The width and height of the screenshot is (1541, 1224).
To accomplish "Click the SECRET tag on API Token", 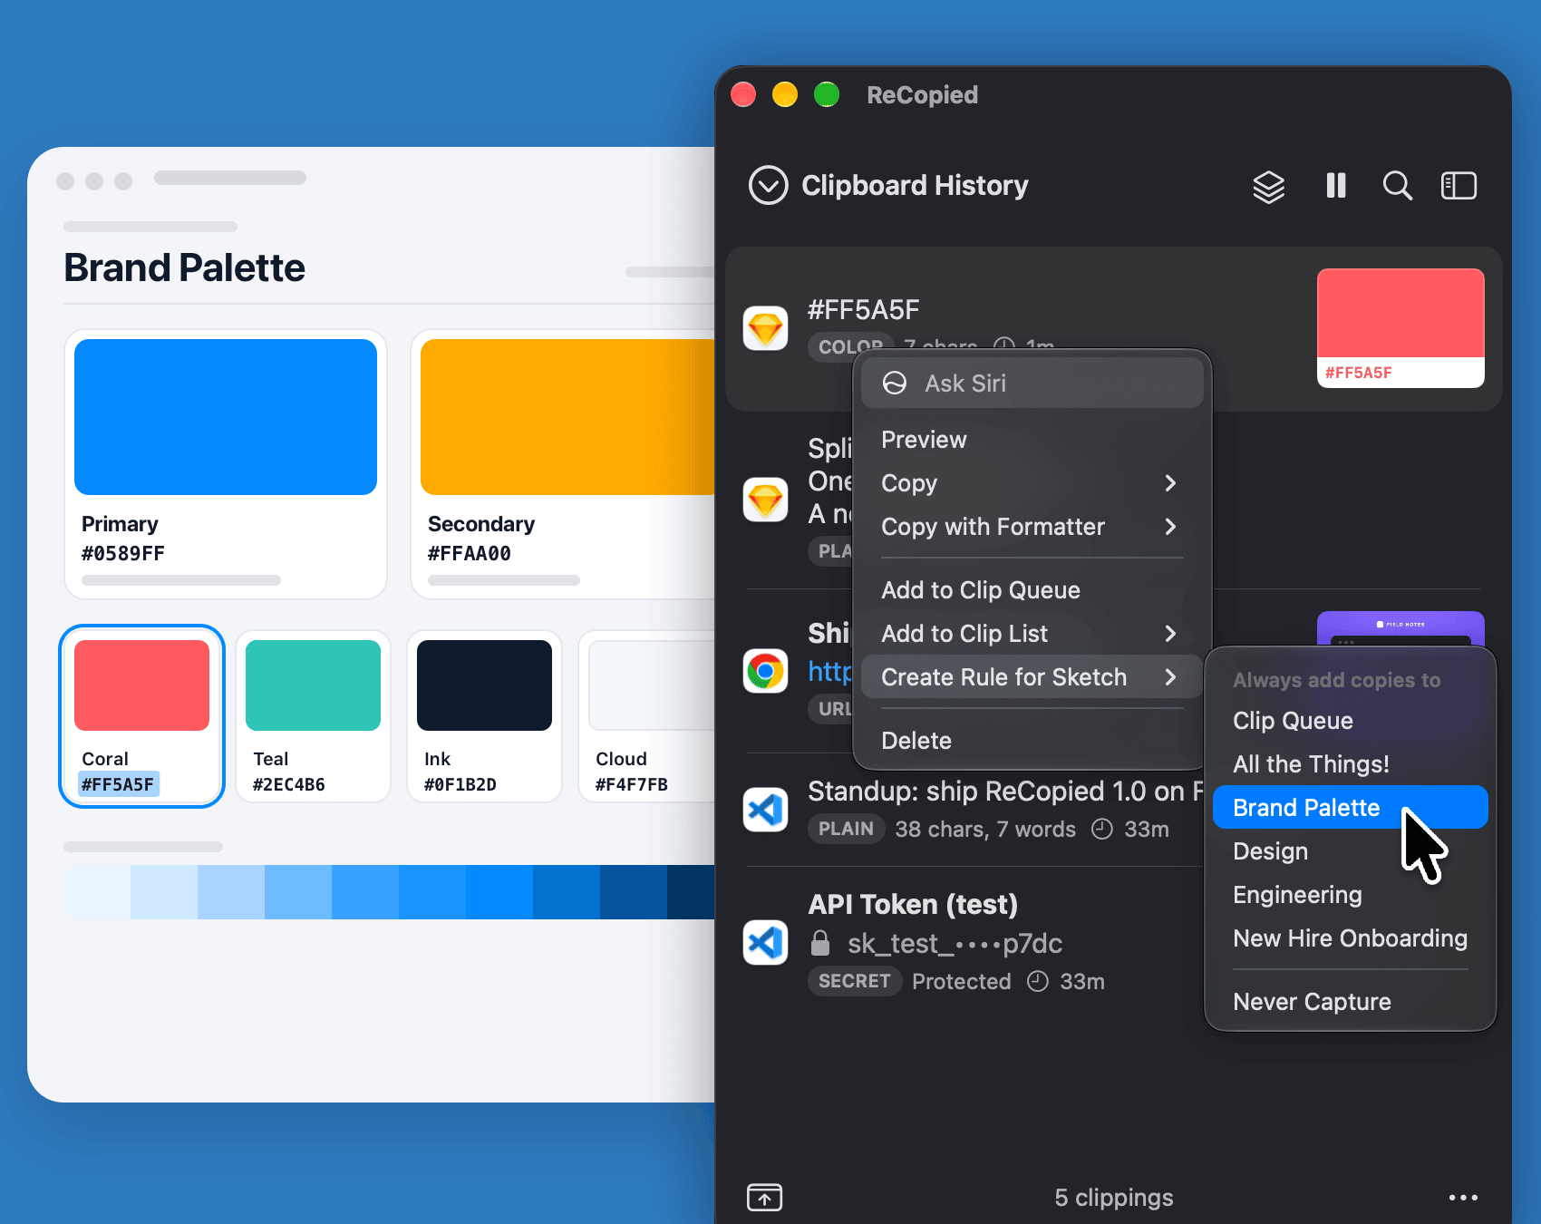I will click(854, 981).
